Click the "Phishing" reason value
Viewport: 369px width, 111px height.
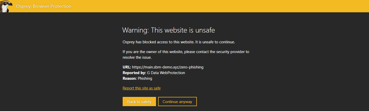click(145, 78)
